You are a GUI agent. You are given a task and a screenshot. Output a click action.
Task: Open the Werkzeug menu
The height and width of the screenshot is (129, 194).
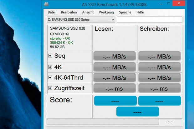tap(106, 12)
